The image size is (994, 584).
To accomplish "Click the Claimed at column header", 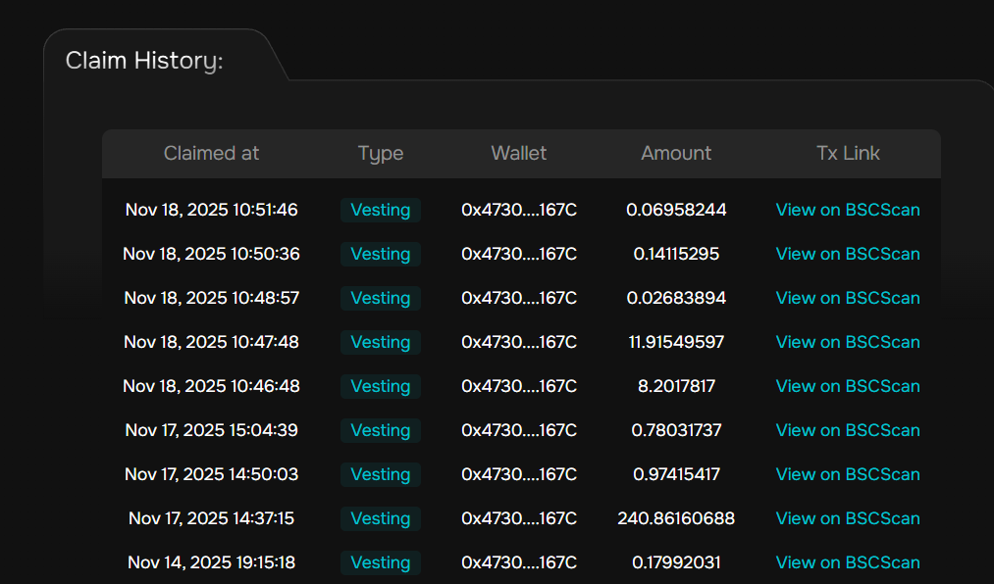I will point(211,153).
